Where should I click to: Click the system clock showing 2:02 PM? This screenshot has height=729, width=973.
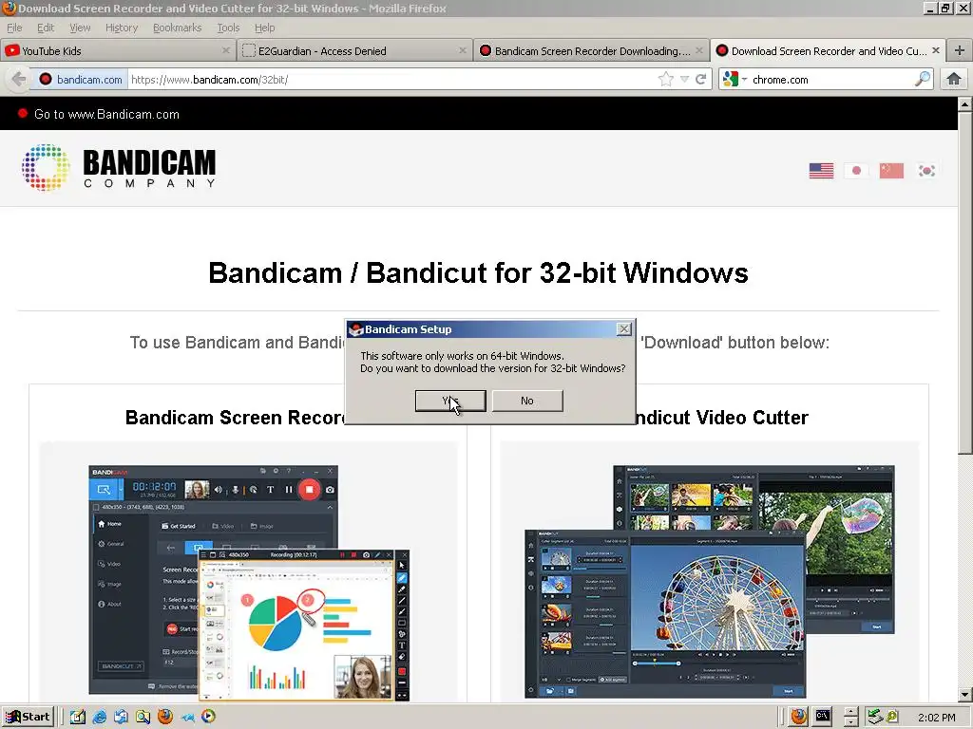coord(936,718)
